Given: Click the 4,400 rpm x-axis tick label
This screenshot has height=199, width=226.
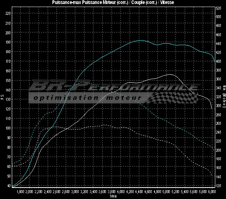Looking at the screenshot, I should 139,192.
